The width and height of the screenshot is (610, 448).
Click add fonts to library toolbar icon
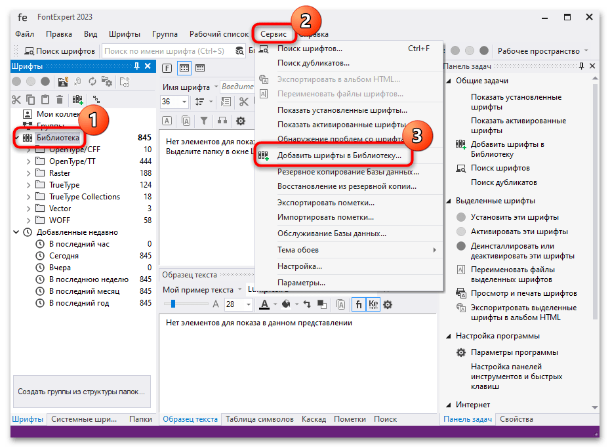point(77,100)
